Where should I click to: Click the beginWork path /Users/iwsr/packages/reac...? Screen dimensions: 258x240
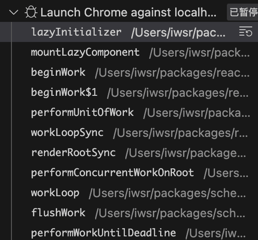(172, 73)
